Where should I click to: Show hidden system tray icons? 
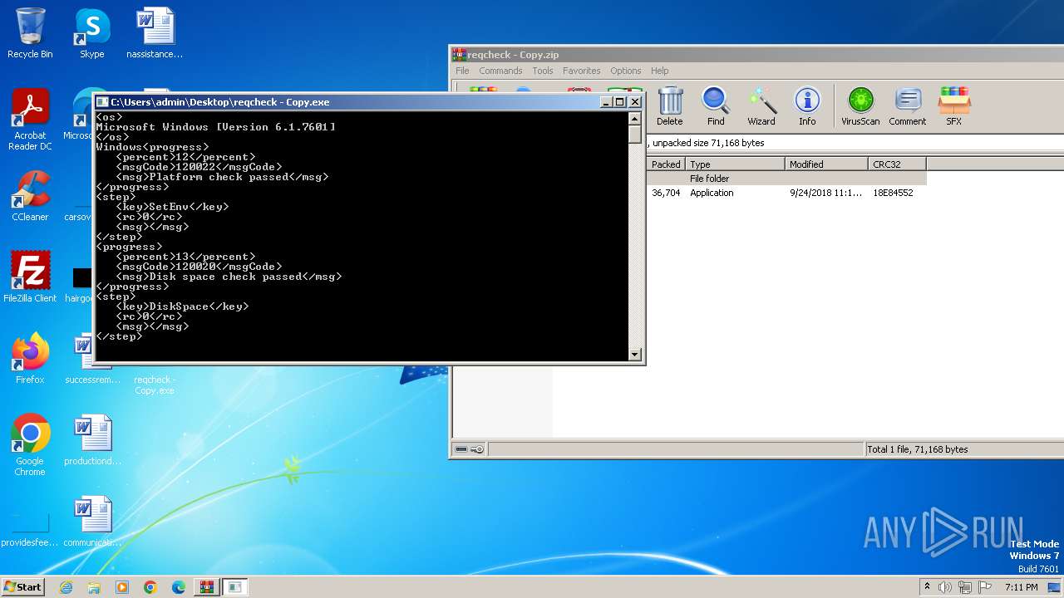coord(927,587)
